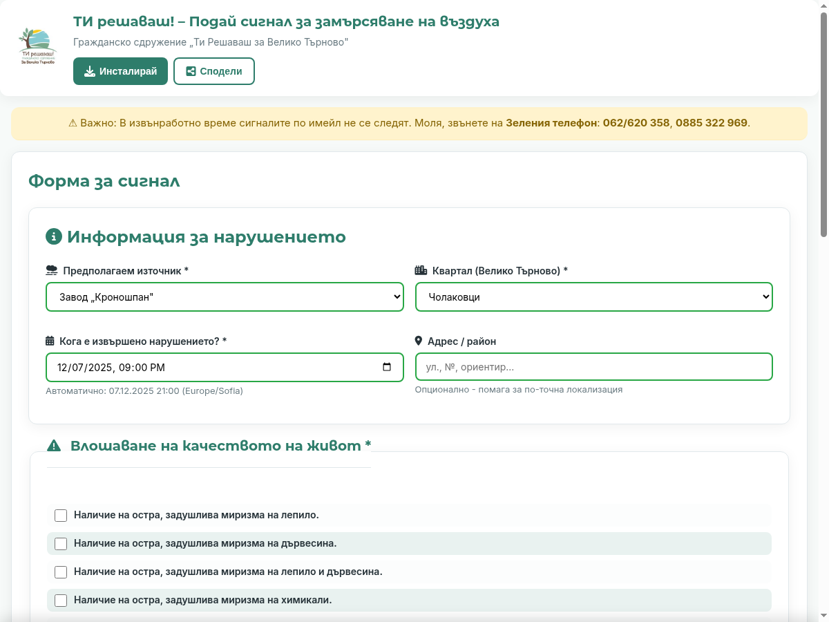Click the building icon near Квартал label
829x622 pixels.
pyautogui.click(x=422, y=270)
